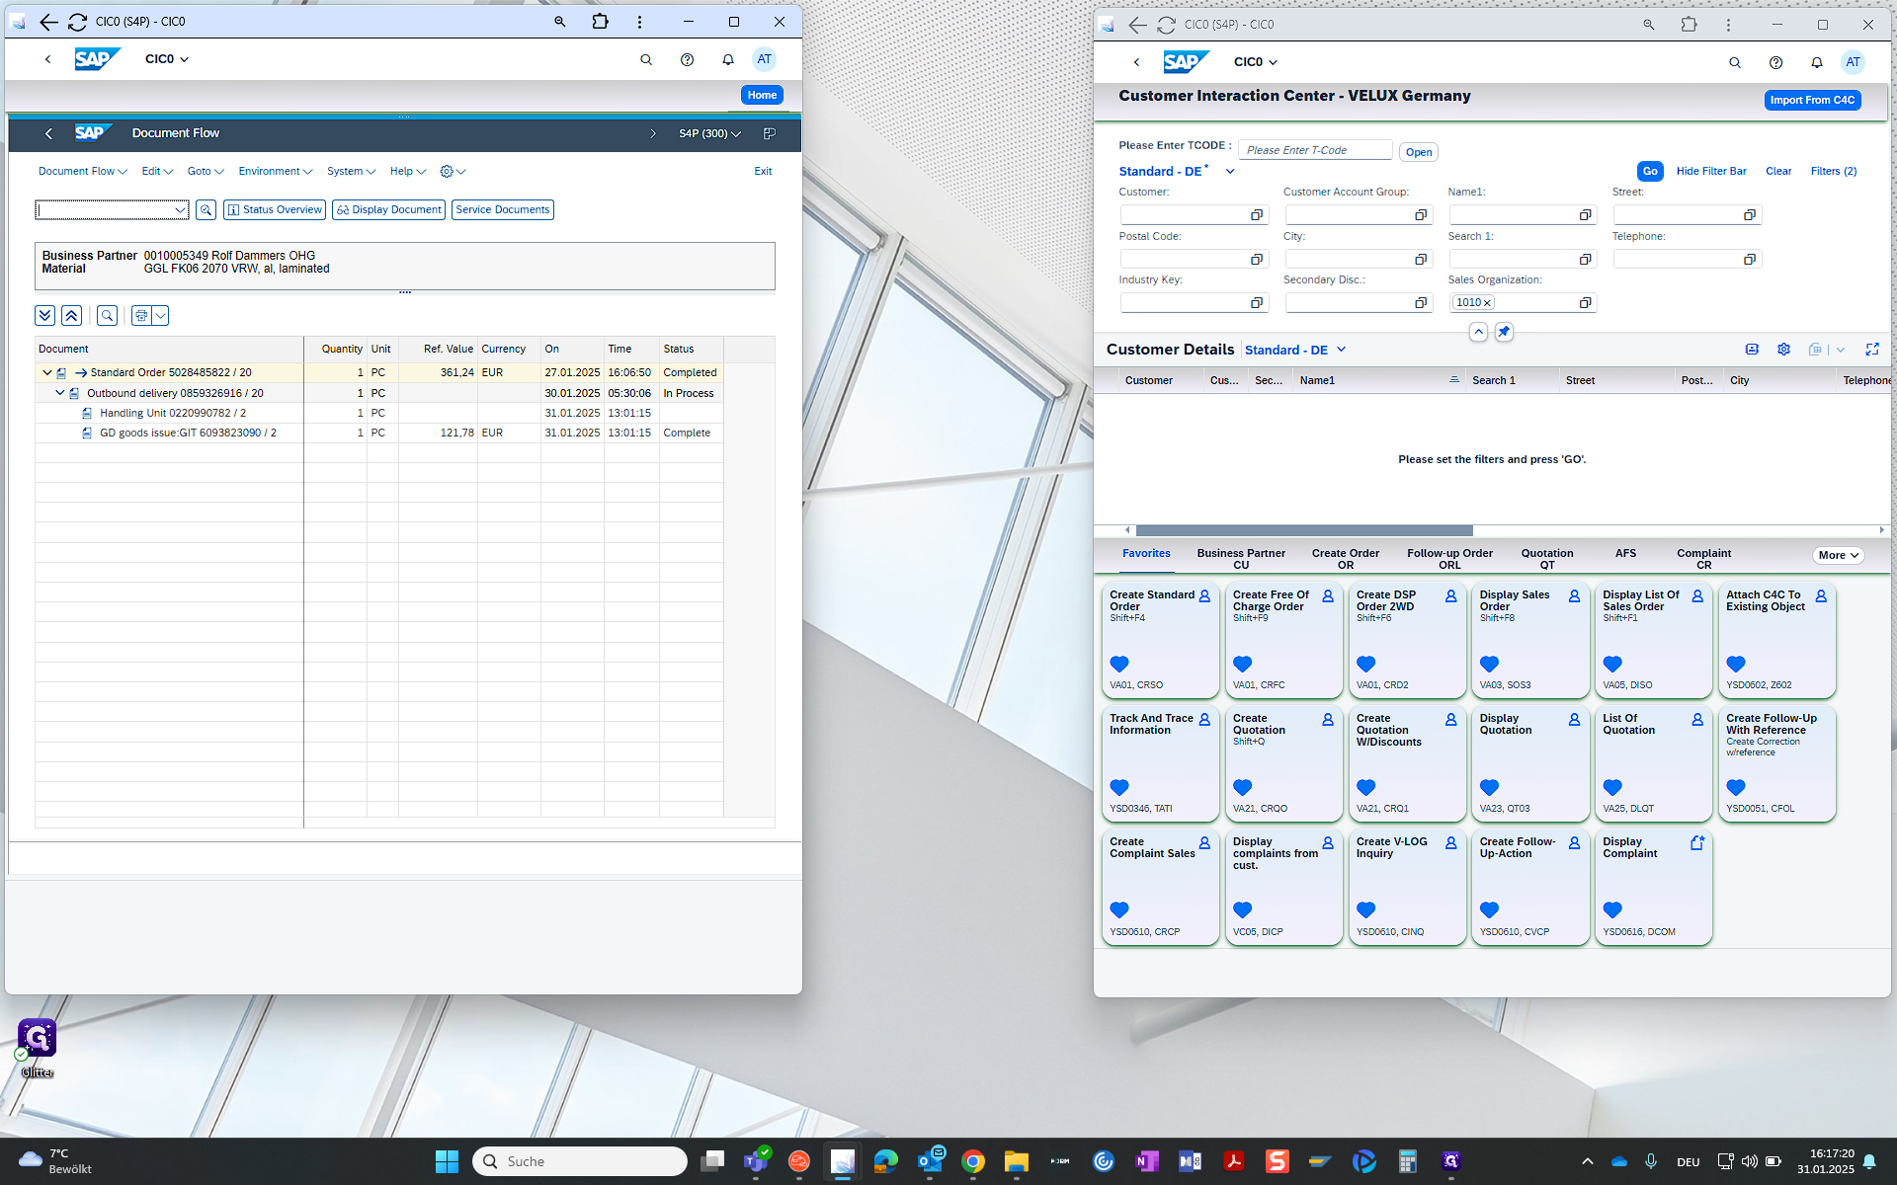Toggle favorite heart on Create V-LOG Inquiry tile
The image size is (1897, 1185).
tap(1366, 909)
